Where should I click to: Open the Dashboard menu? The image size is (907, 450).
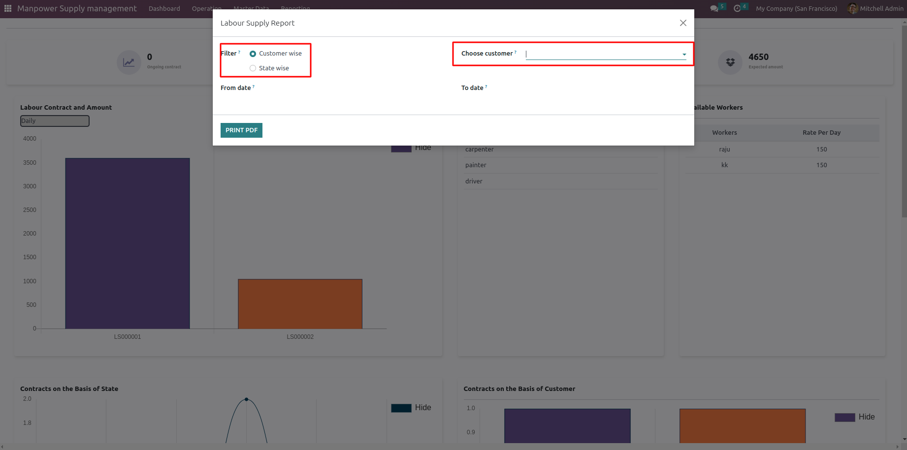tap(164, 8)
